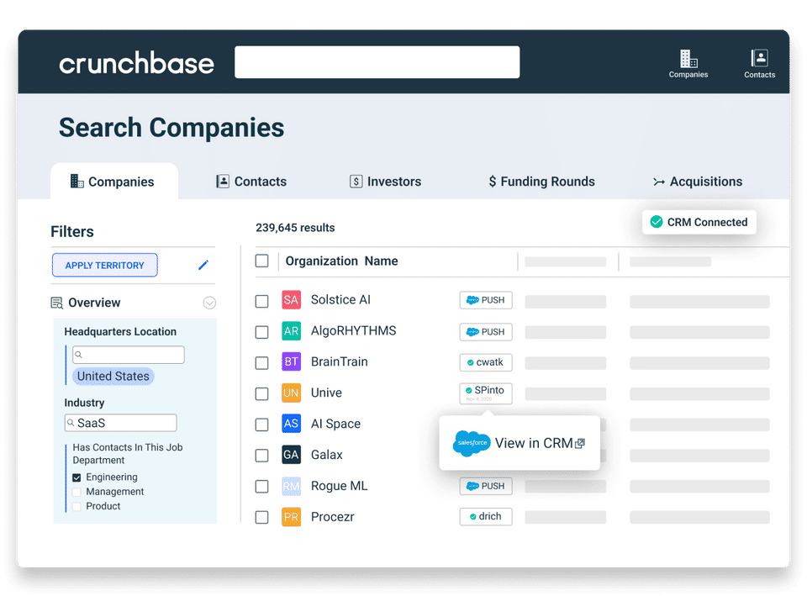Click the Headquarters Location search field
Screen dimensions: 807x596
[x=128, y=355]
